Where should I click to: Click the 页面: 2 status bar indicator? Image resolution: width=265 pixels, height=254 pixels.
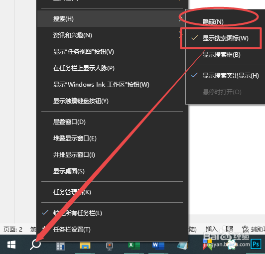[13, 229]
